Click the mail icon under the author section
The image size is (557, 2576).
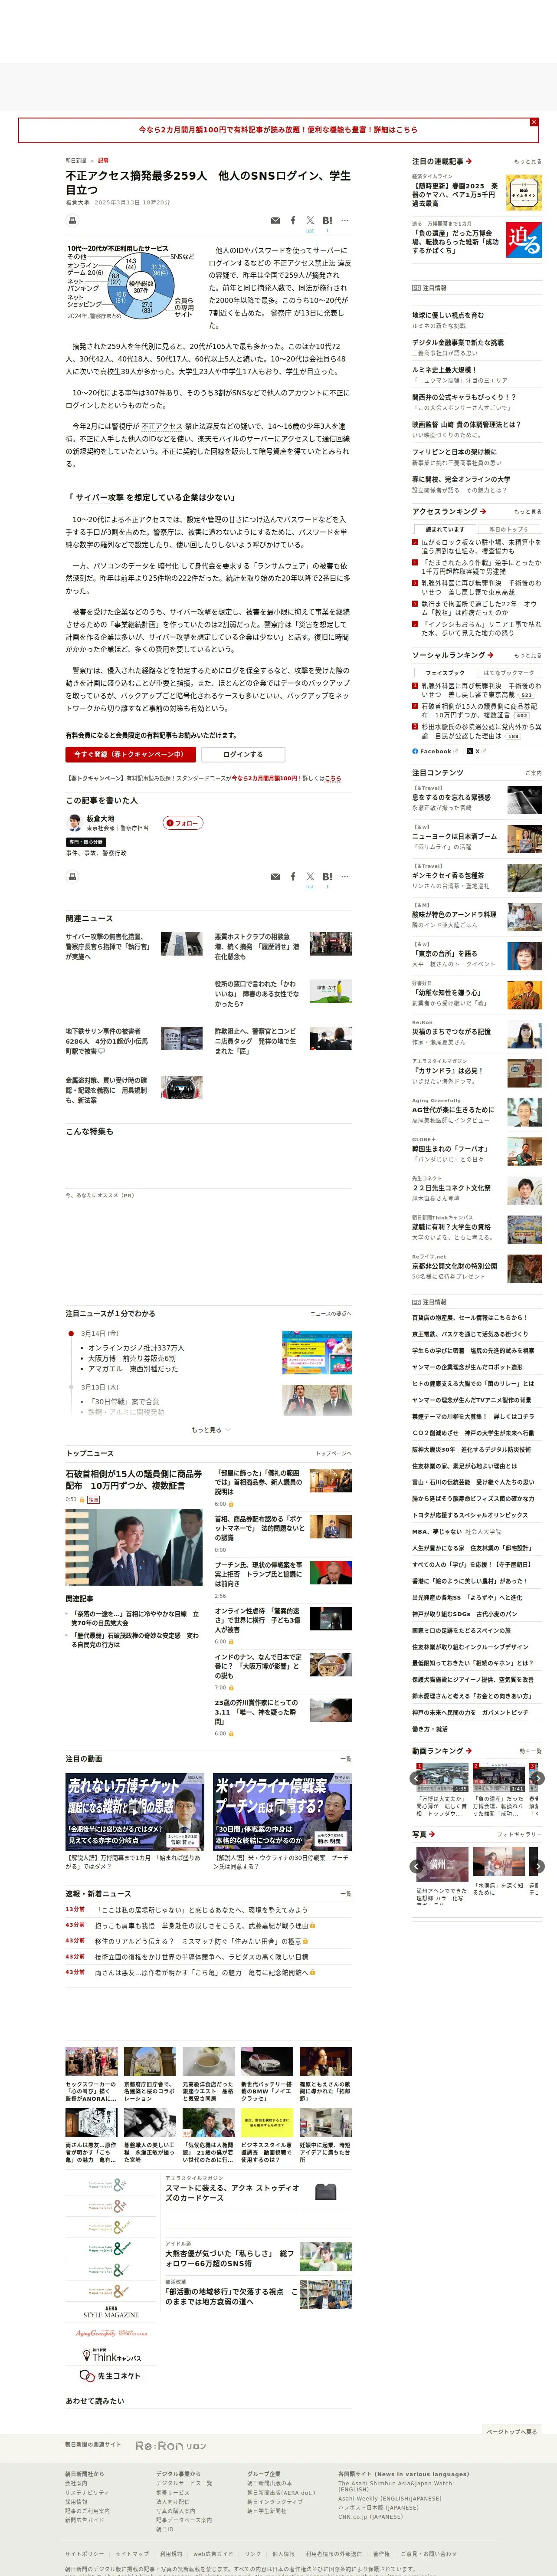point(275,876)
